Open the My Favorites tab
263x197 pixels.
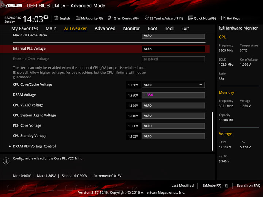(25, 28)
